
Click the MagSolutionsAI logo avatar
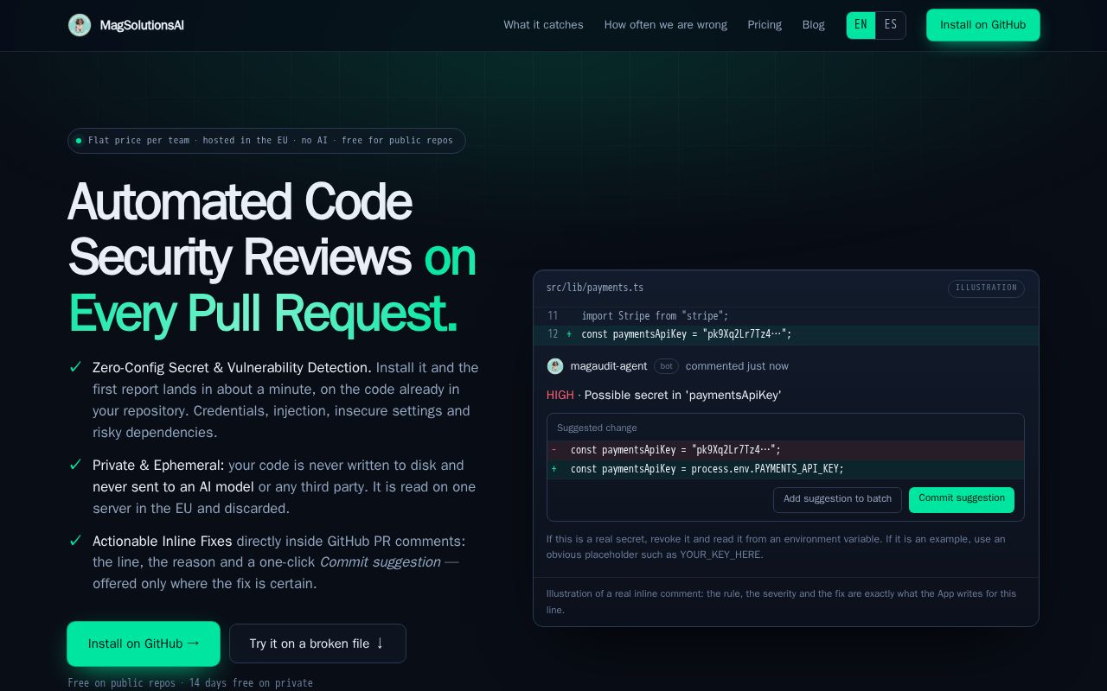coord(80,25)
